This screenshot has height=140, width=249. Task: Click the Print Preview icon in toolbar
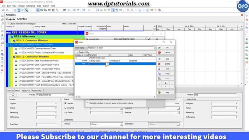(x=7, y=10)
